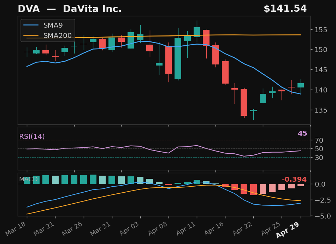Screen dimensions: 336x244
Task: Click the RSI axis label "70"
Action: pos(319,140)
